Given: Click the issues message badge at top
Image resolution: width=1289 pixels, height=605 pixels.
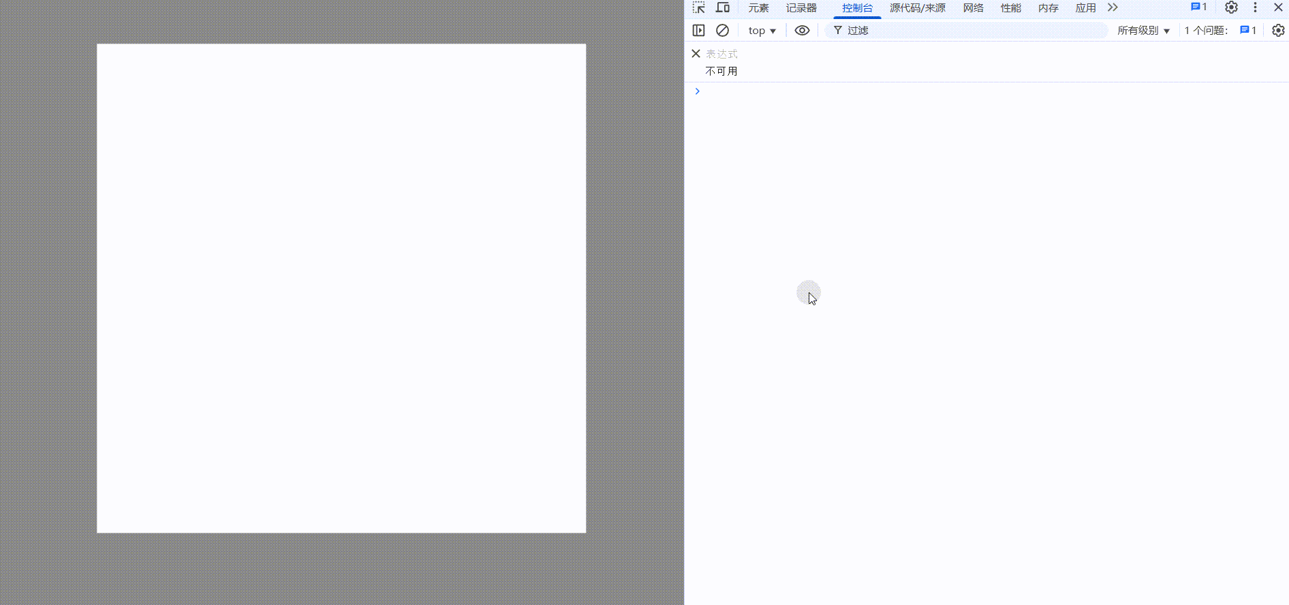Looking at the screenshot, I should coord(1198,7).
